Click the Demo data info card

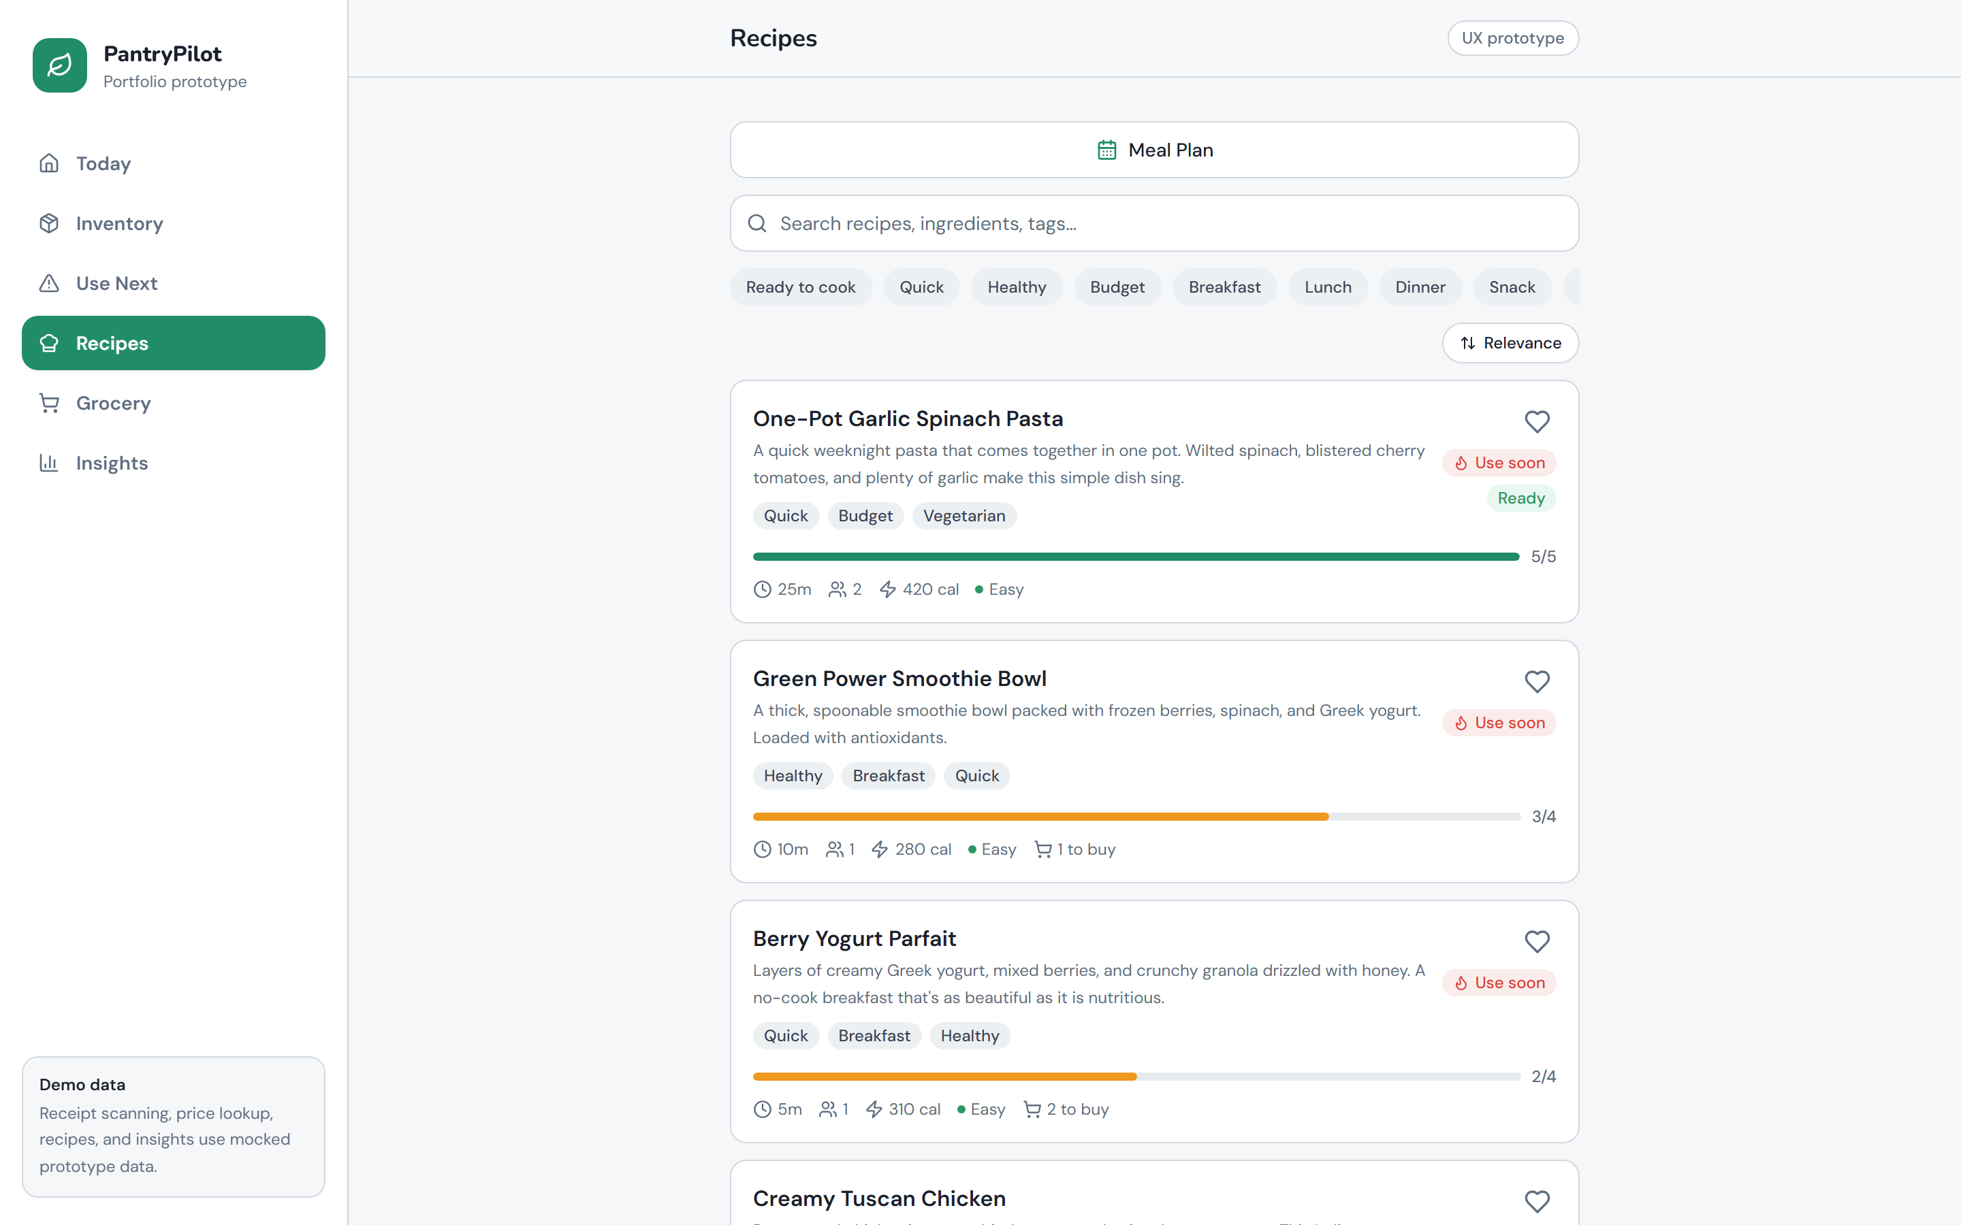174,1126
